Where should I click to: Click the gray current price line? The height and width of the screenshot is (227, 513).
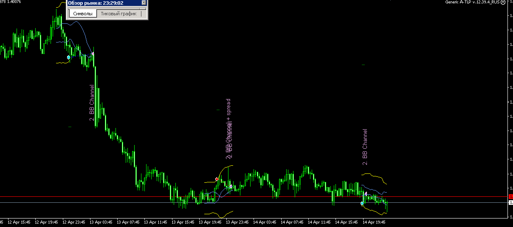point(254,202)
